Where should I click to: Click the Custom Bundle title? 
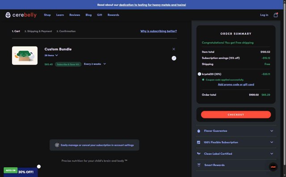pos(58,49)
